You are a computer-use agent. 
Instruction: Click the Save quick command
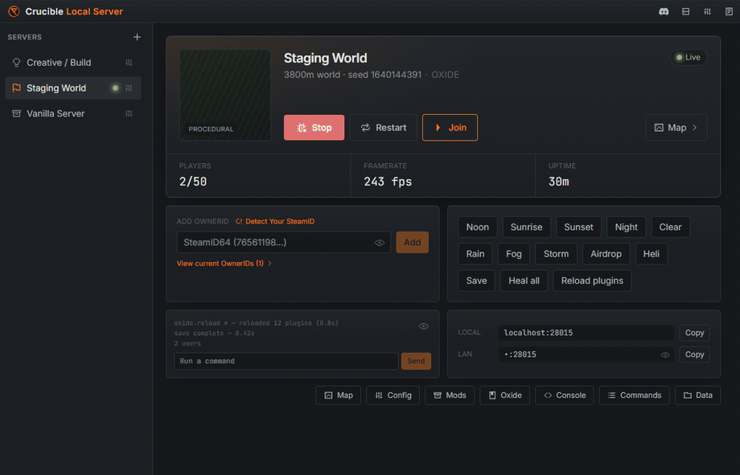click(x=476, y=280)
